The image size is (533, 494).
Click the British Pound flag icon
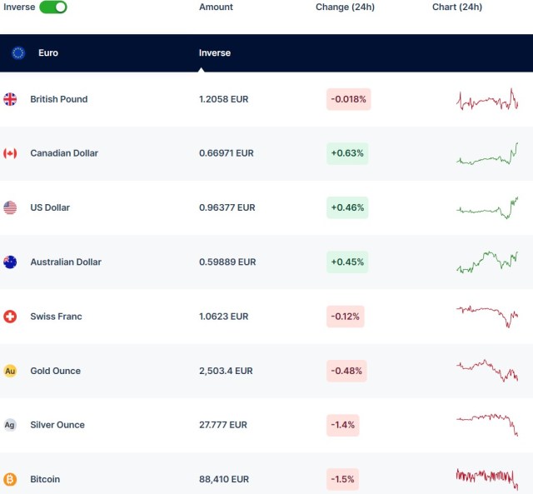coord(10,99)
